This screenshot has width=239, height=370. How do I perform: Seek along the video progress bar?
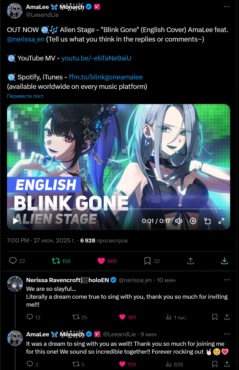[x=119, y=209]
